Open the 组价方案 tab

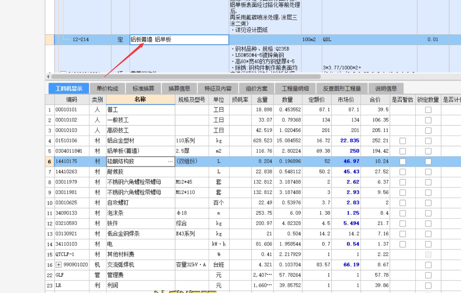[x=256, y=88]
